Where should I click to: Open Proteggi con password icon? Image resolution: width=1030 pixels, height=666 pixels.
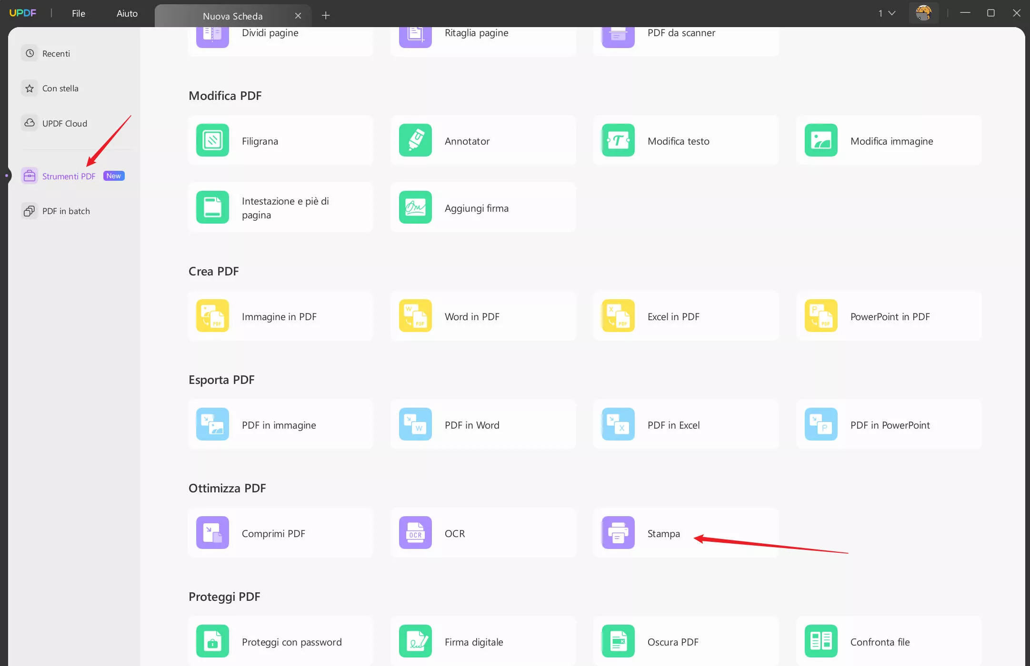tap(212, 641)
